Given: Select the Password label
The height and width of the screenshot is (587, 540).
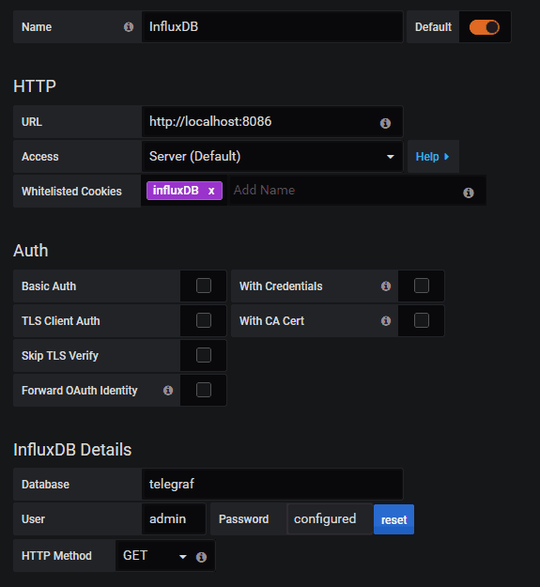Looking at the screenshot, I should [243, 519].
